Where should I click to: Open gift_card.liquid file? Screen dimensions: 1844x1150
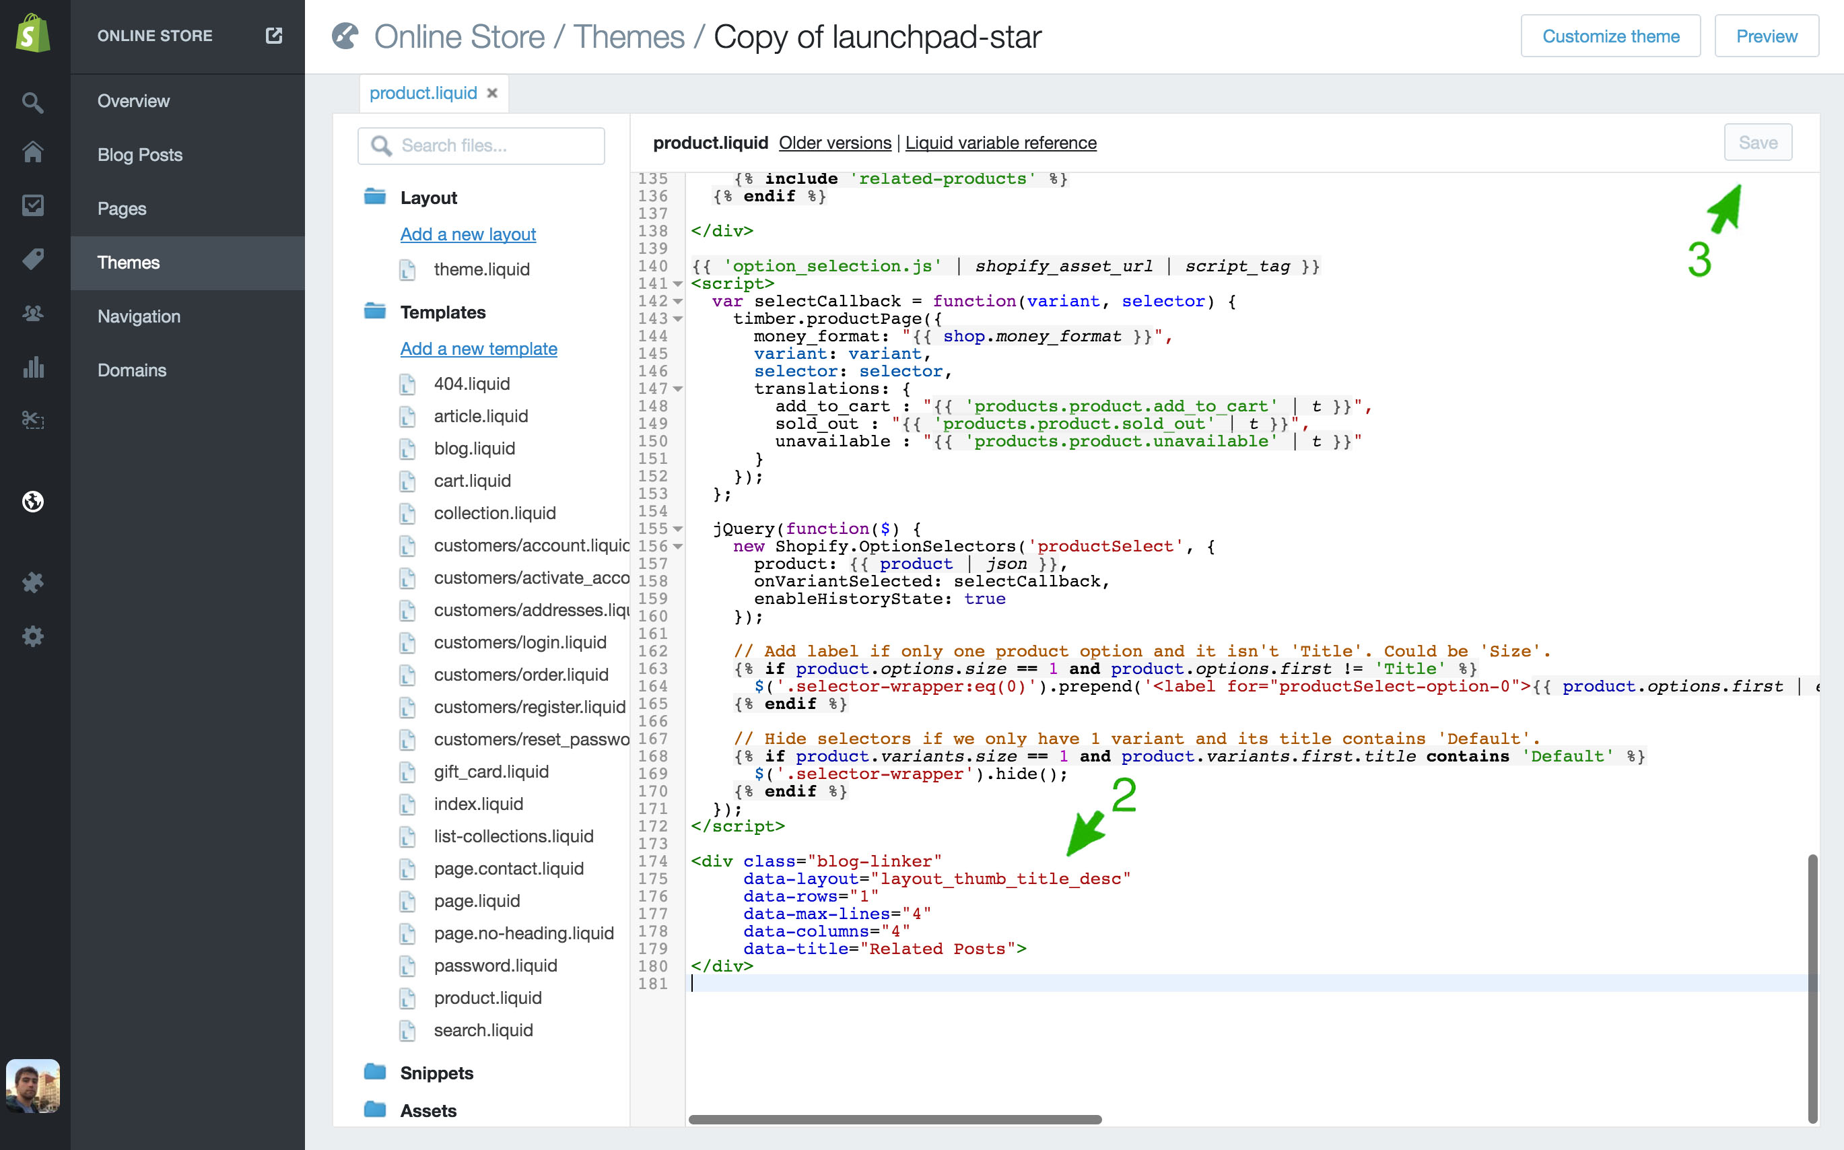[x=491, y=772]
